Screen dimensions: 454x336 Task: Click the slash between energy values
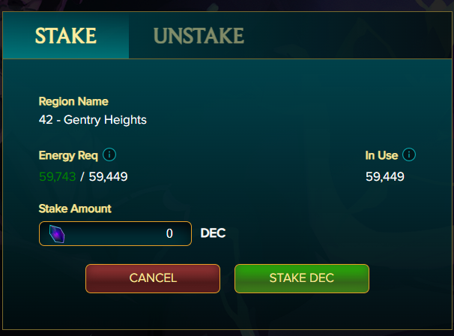tap(82, 176)
